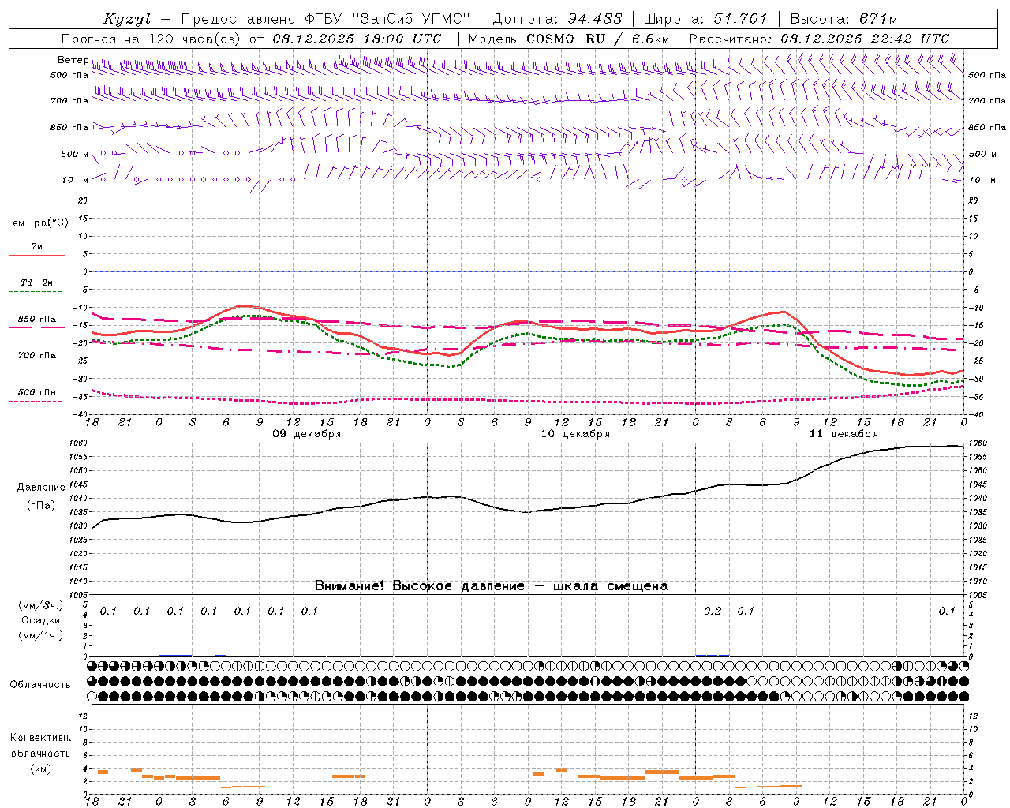Click the "Ветер" wind panel label
The image size is (1010, 808).
point(73,60)
